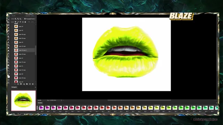The image size is (223, 125).
Task: Click the New adjustment layer icon
Action: (24, 84)
